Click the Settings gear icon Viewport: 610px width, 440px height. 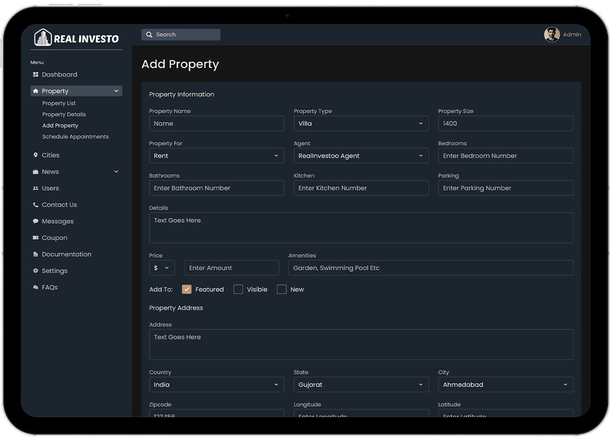click(x=36, y=271)
